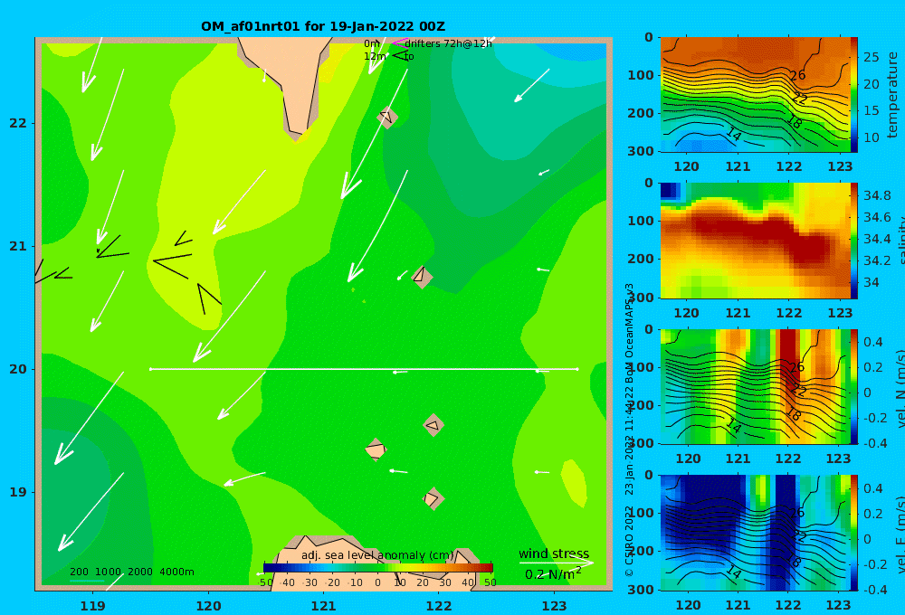Click the small island near 22°N 121.5°E

[x=387, y=118]
